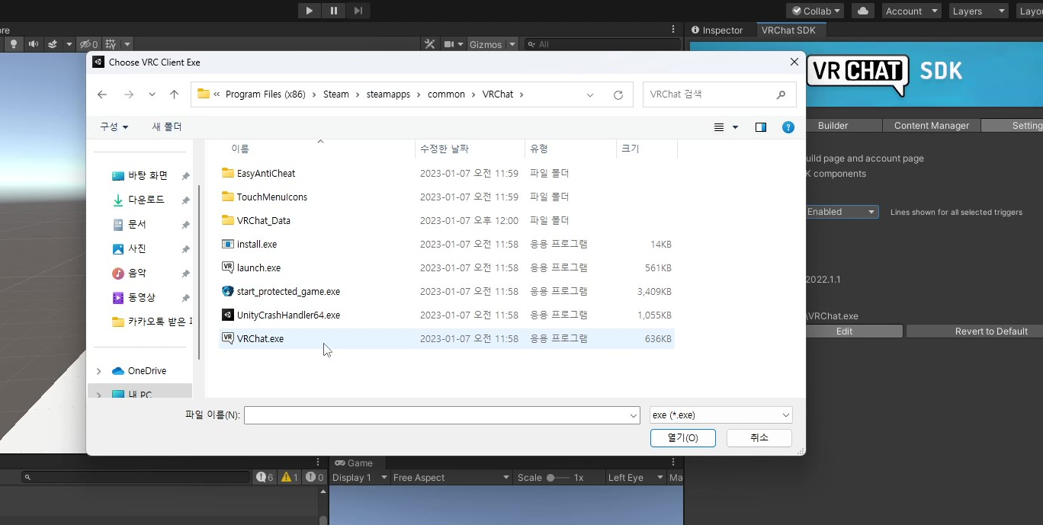The image size is (1043, 525).
Task: Switch to the VRChat SDK tab
Action: click(788, 30)
